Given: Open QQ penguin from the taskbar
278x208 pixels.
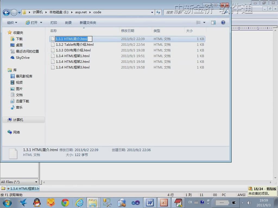Looking at the screenshot, I should coord(37,203).
